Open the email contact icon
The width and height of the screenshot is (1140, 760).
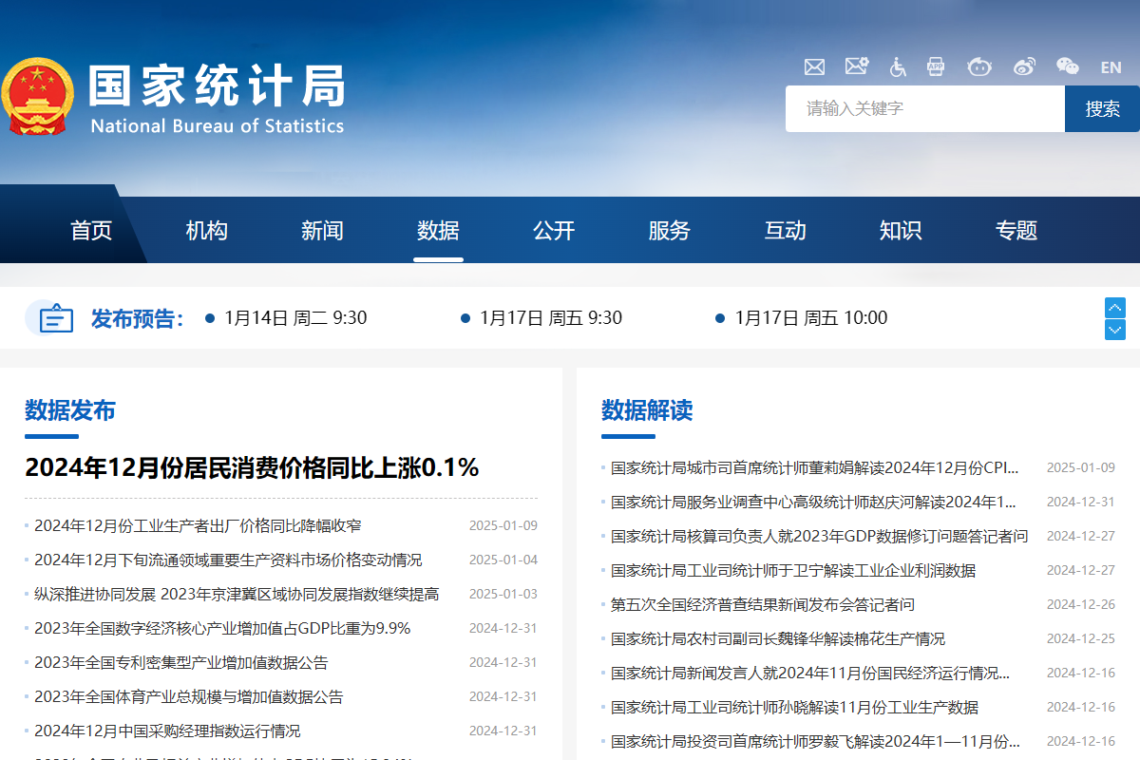(x=814, y=66)
